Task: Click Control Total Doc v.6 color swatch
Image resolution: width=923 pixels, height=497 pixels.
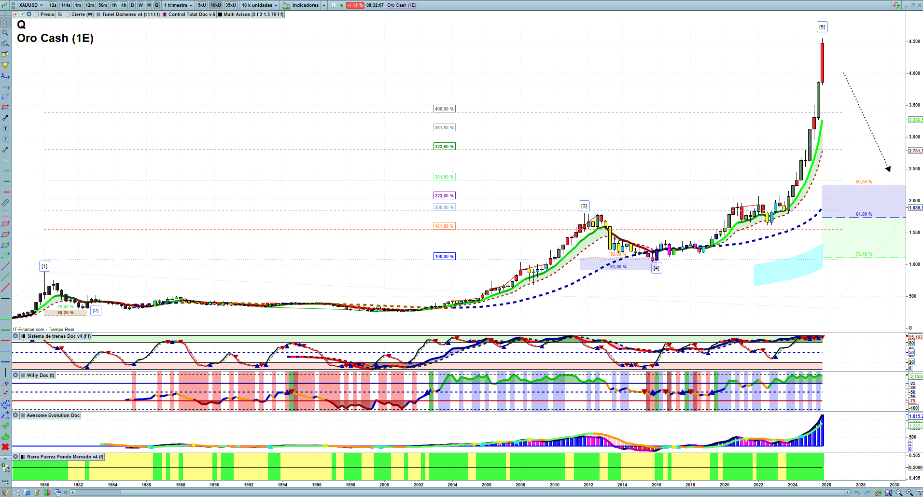Action: (x=165, y=14)
